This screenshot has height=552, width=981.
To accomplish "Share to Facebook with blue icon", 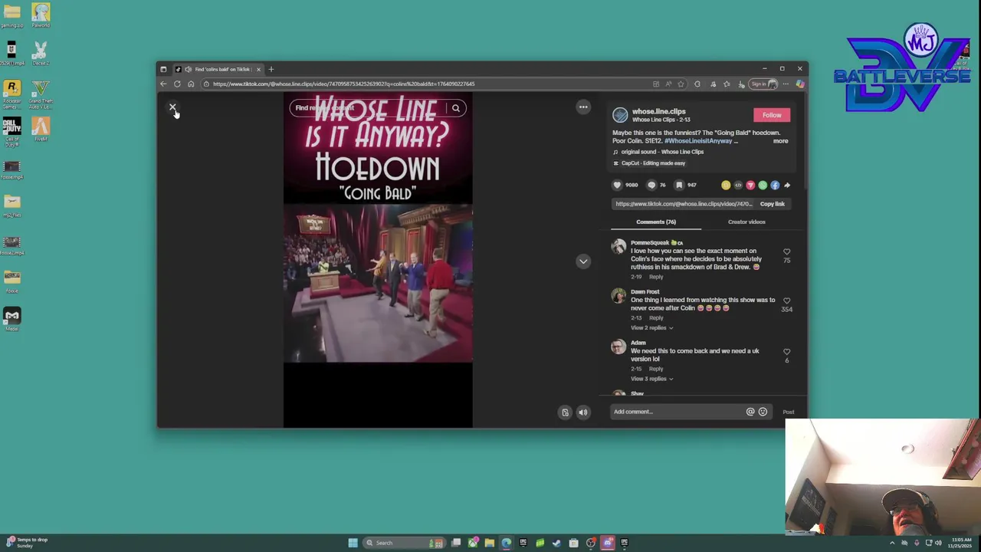I will [x=775, y=185].
